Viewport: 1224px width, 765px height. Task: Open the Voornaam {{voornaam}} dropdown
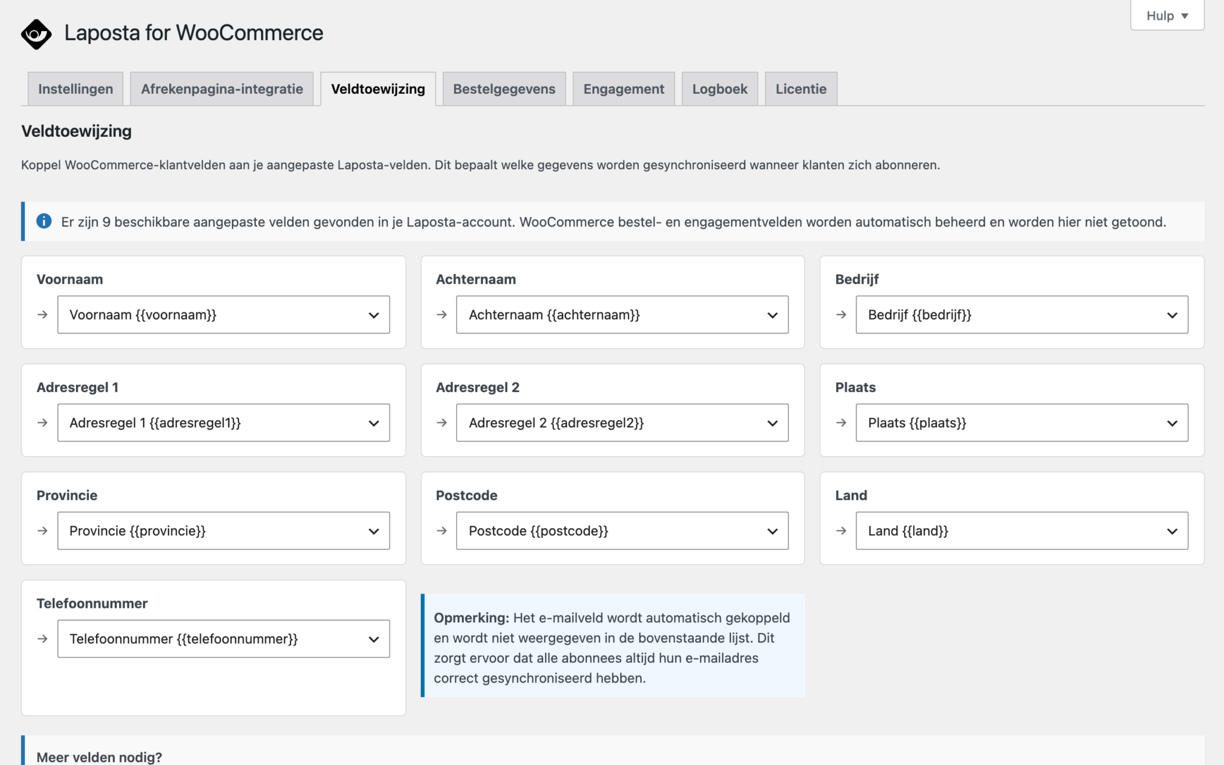click(224, 314)
